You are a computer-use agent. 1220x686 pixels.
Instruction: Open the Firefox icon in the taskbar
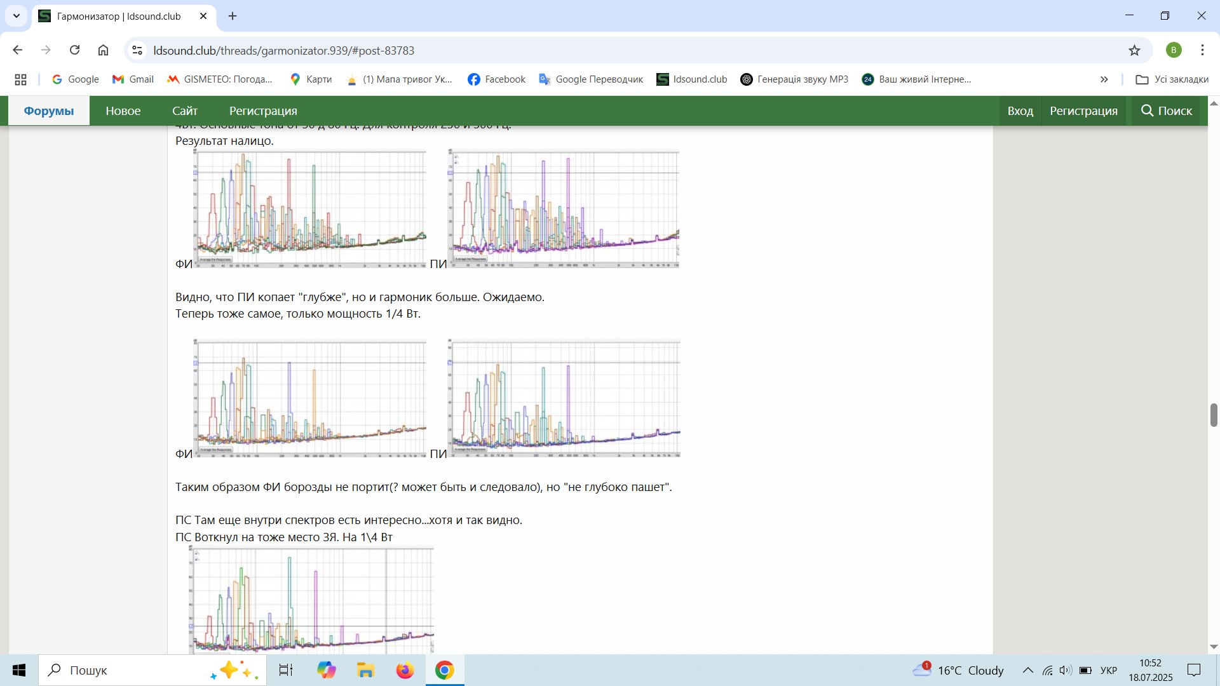coord(405,670)
